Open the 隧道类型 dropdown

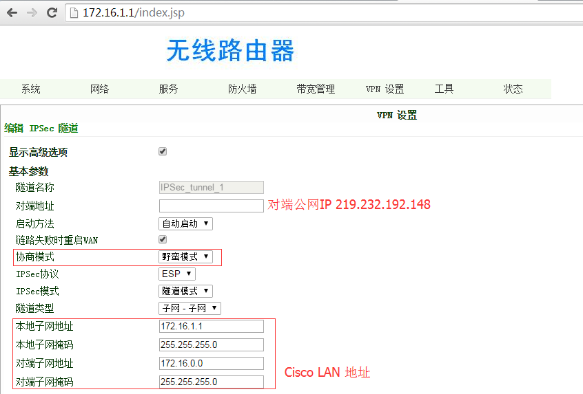pos(190,308)
